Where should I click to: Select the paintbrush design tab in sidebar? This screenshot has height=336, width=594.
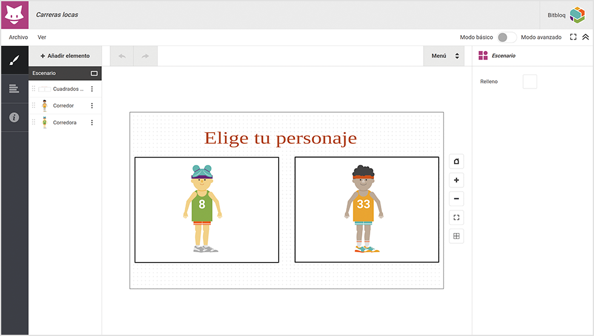(x=15, y=60)
